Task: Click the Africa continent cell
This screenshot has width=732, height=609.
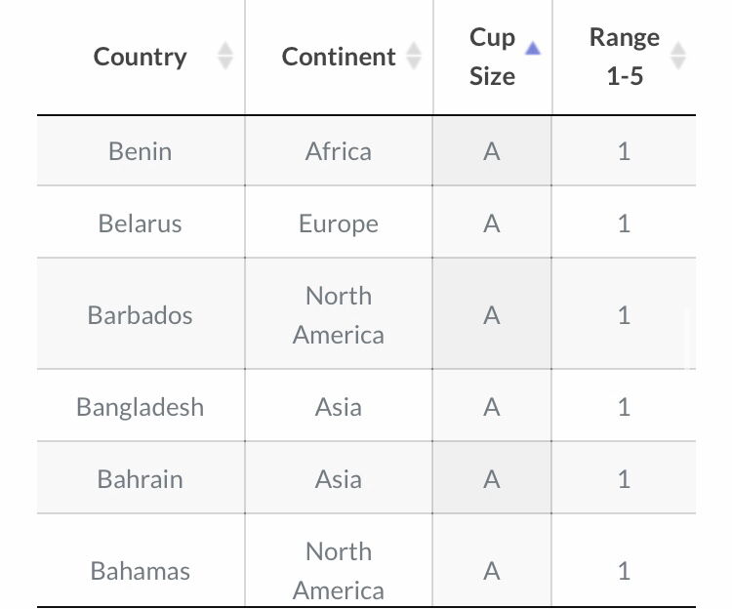Action: point(339,150)
